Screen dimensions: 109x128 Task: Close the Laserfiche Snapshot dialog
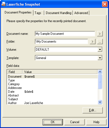105,4
